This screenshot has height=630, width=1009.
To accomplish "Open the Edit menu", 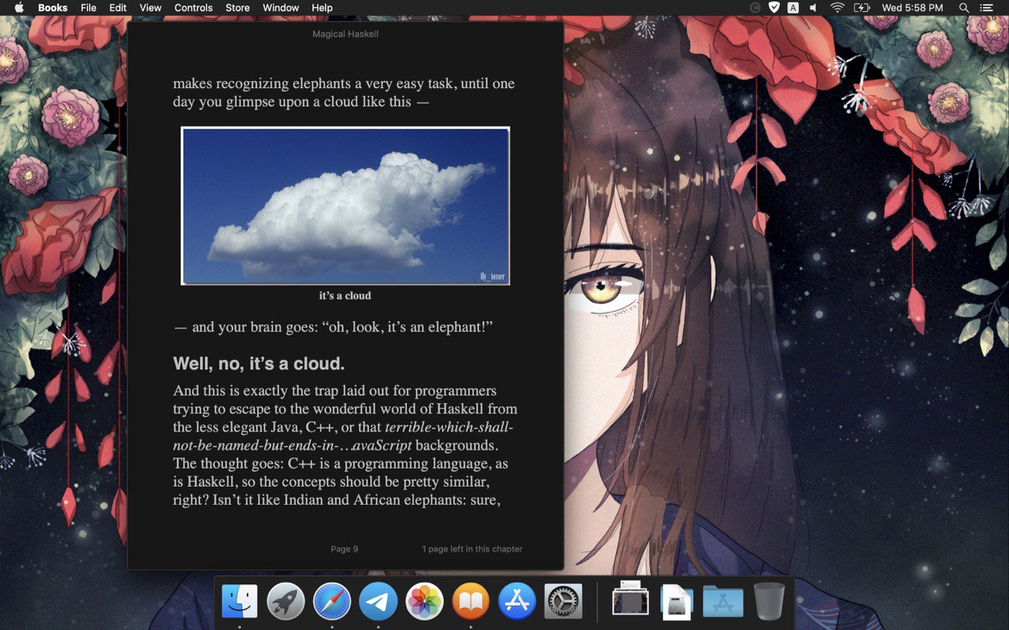I will tap(117, 8).
